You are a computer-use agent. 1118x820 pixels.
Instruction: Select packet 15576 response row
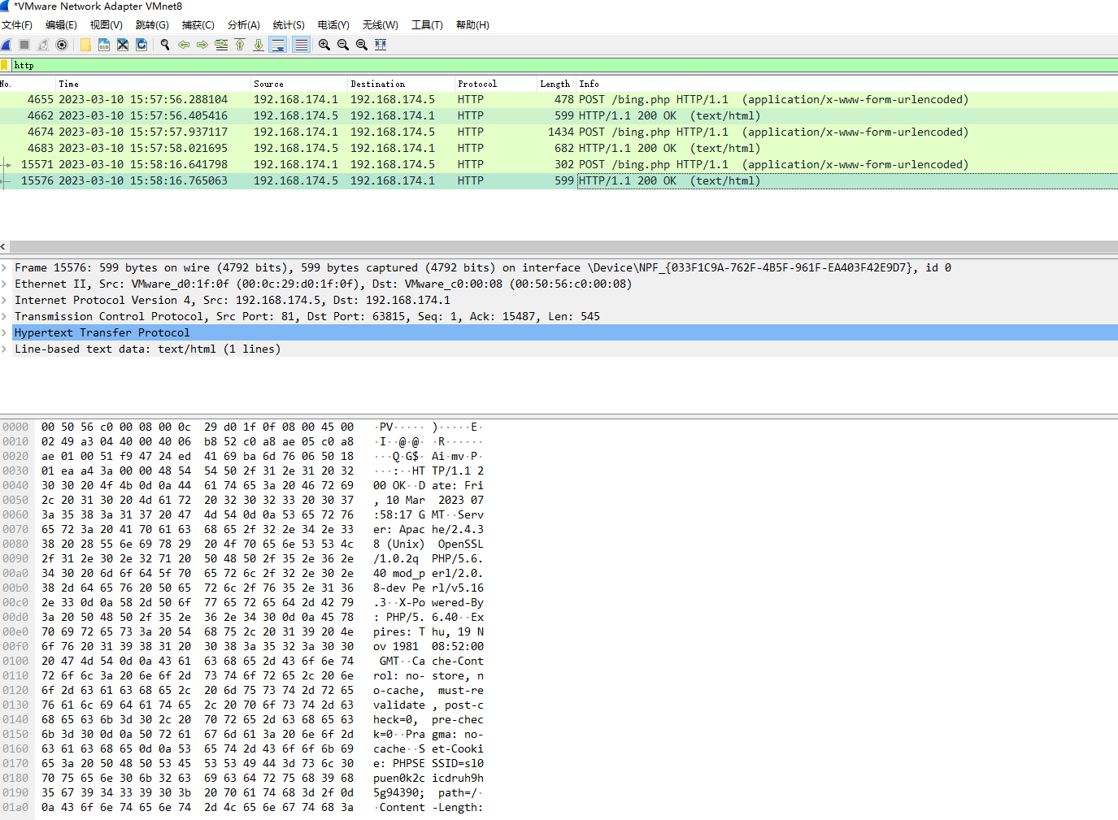559,180
